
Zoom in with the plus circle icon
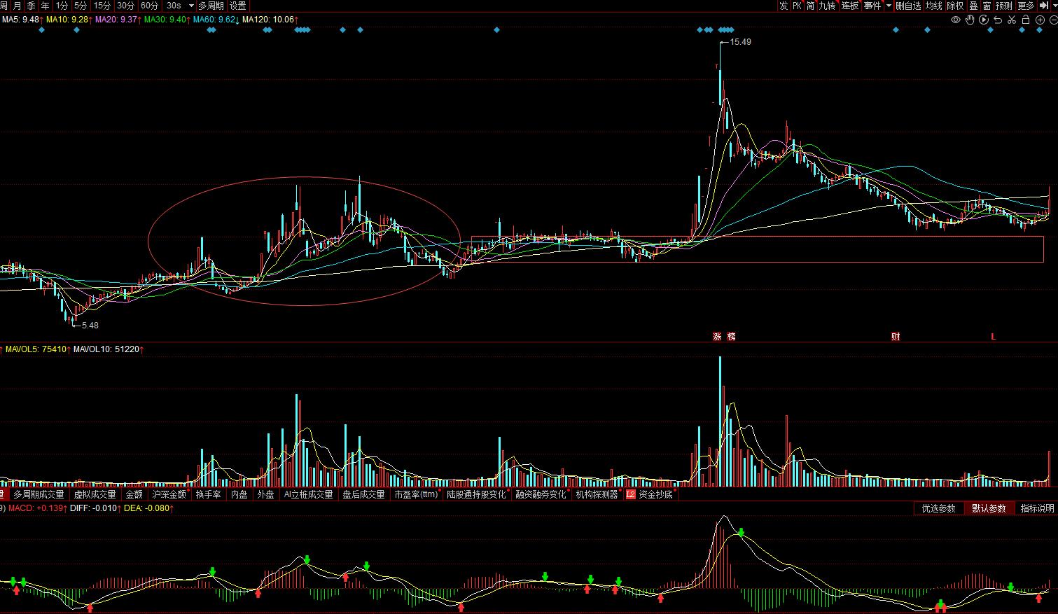point(1039,20)
